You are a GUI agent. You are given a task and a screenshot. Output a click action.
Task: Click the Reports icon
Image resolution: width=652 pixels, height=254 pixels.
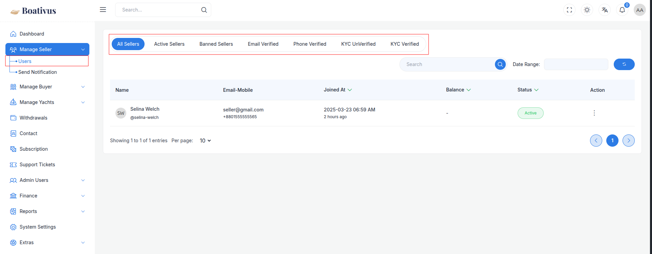13,211
